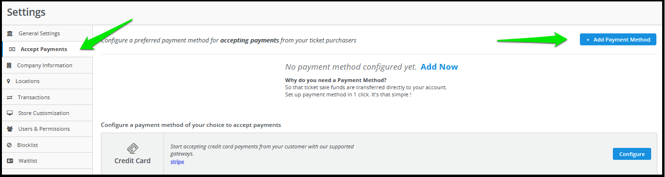665x177 pixels.
Task: Select Company Information in the sidebar
Action: point(47,65)
